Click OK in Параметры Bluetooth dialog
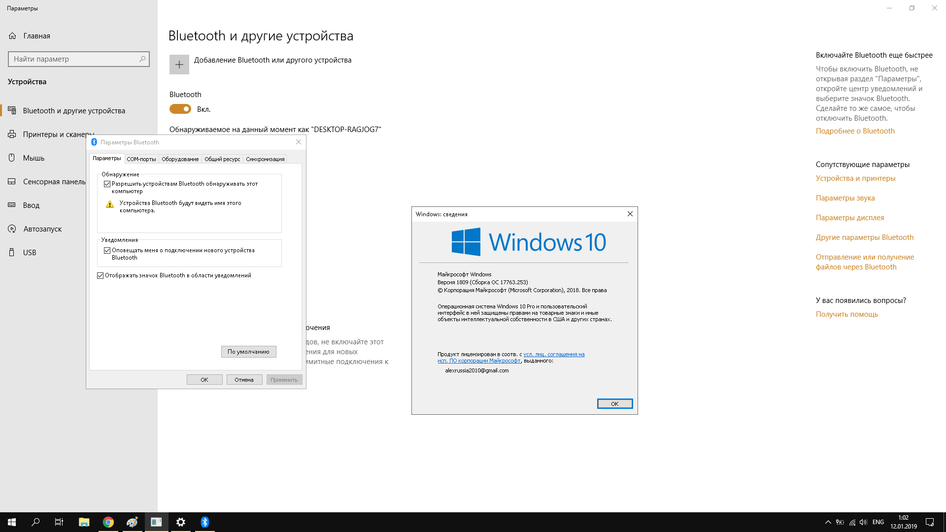The width and height of the screenshot is (946, 532). (x=204, y=380)
